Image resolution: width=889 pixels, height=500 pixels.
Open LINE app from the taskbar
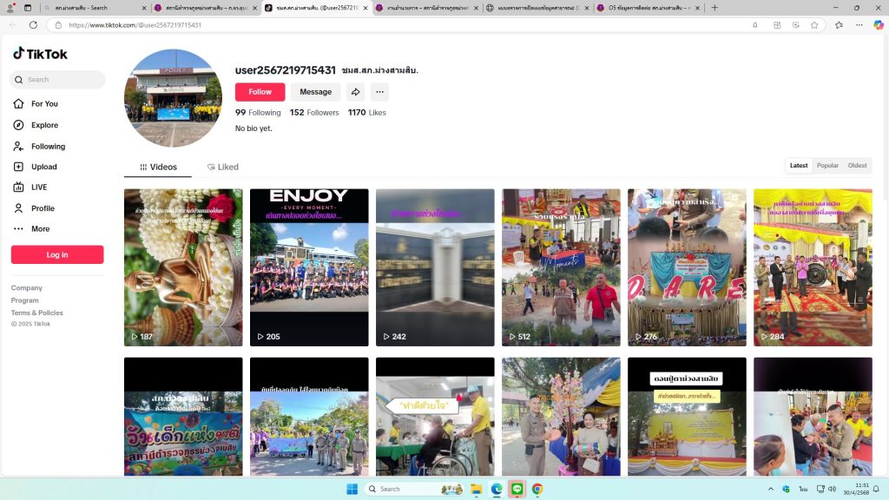[517, 489]
